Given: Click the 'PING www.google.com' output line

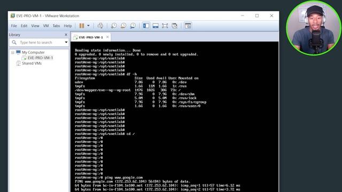Looking at the screenshot, I should point(133,181).
